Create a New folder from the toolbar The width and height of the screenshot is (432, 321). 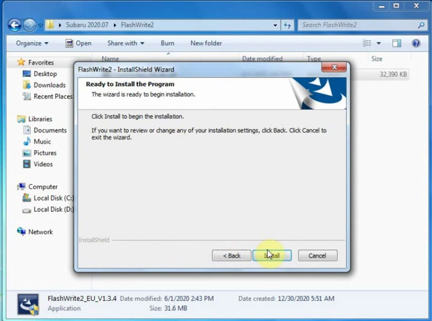206,43
